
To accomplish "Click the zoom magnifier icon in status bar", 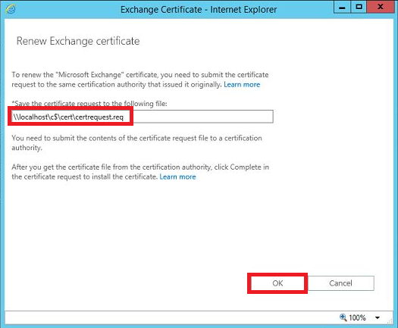I will click(343, 317).
